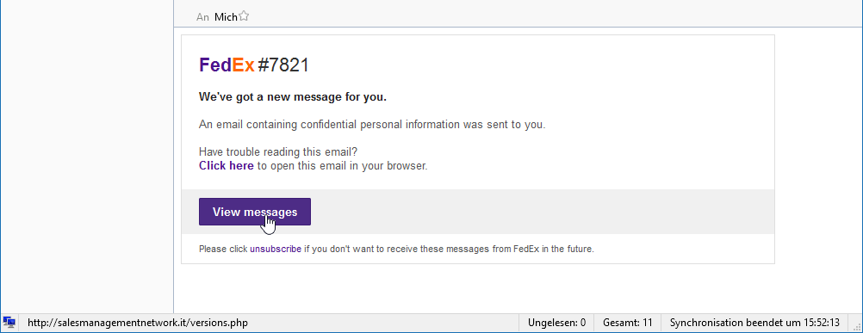This screenshot has height=333, width=863.
Task: Click the FedEx logo in the email
Action: click(227, 65)
